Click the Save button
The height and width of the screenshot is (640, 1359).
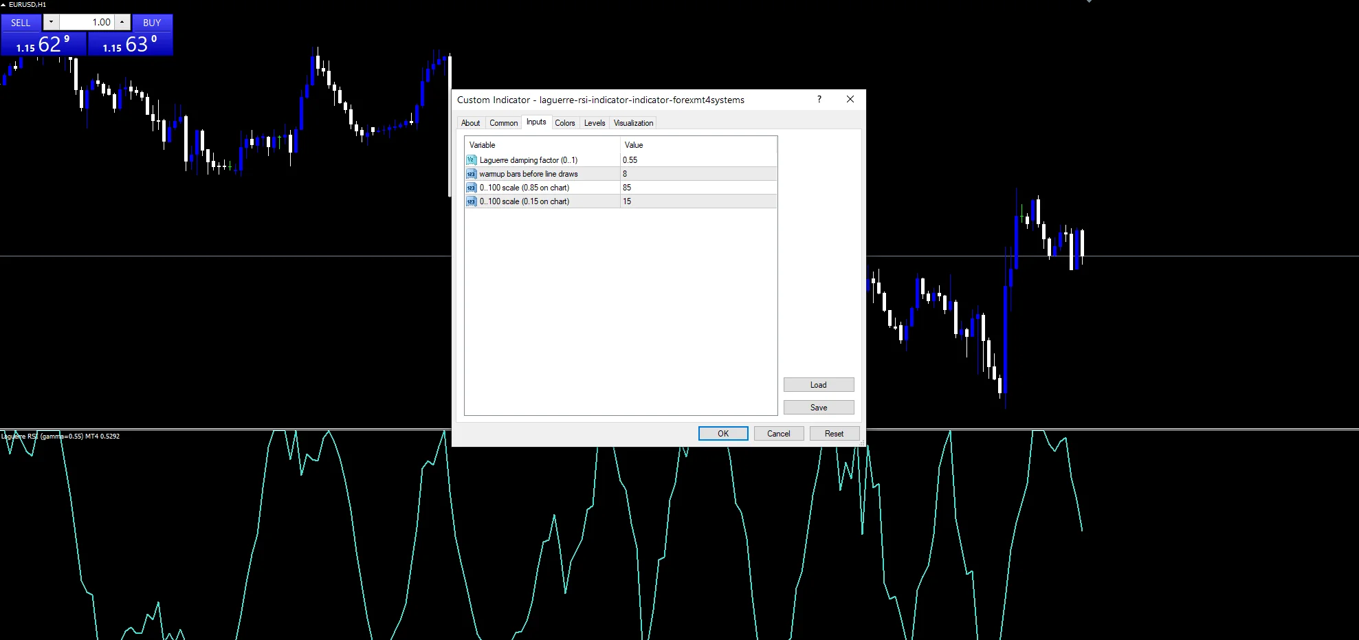pyautogui.click(x=819, y=408)
